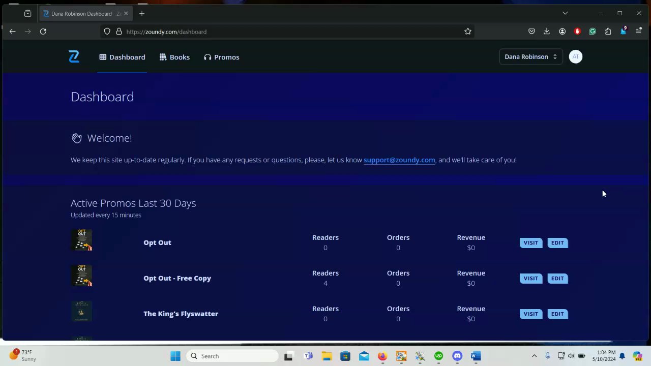Image resolution: width=651 pixels, height=366 pixels.
Task: Open the Firefox account icon
Action: [x=562, y=32]
